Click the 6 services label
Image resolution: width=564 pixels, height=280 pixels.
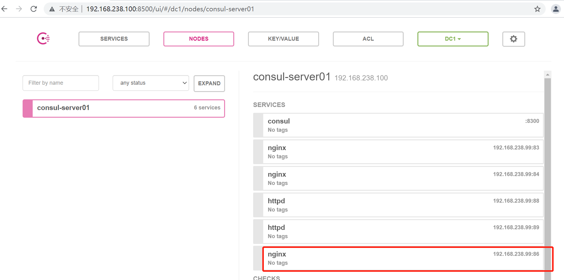pyautogui.click(x=207, y=108)
